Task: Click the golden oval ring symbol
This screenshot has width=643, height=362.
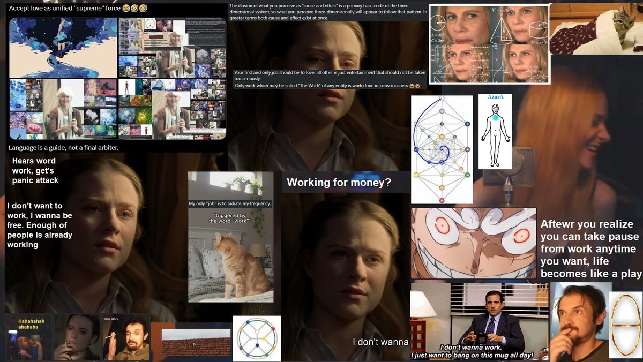Action: (x=625, y=326)
